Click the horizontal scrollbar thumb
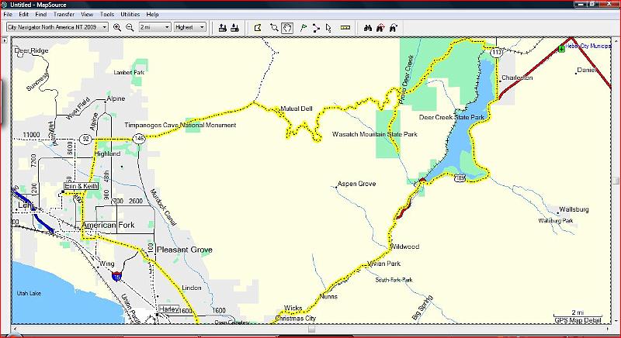This screenshot has height=338, width=621. click(x=312, y=329)
